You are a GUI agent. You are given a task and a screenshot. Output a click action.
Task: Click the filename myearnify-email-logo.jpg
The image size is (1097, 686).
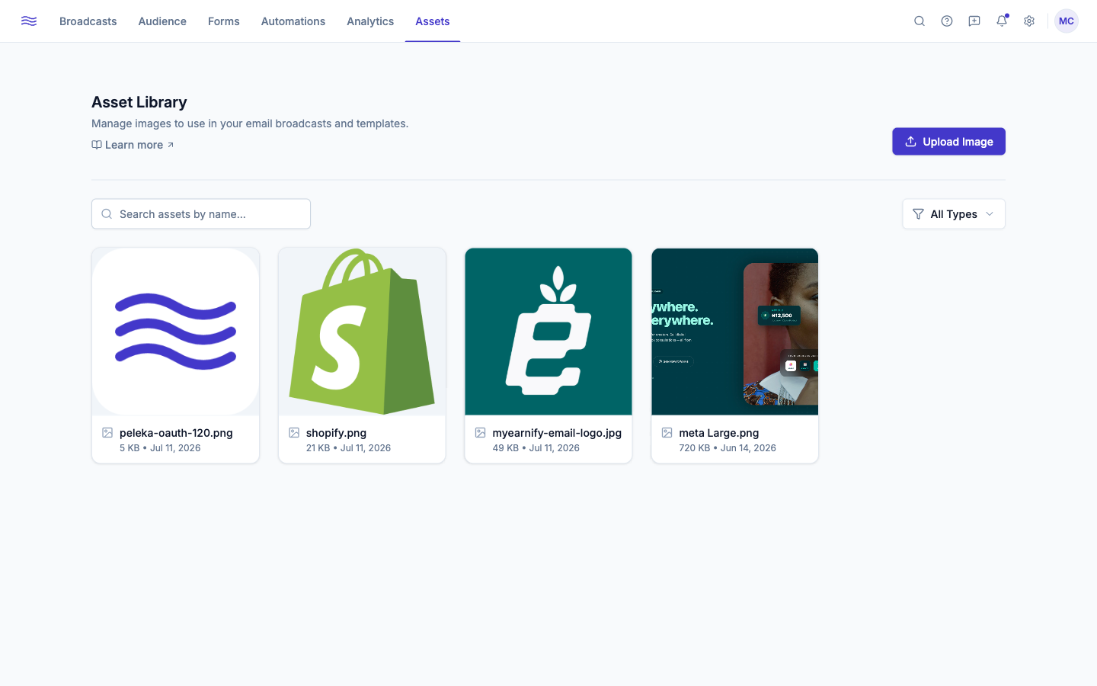tap(557, 433)
